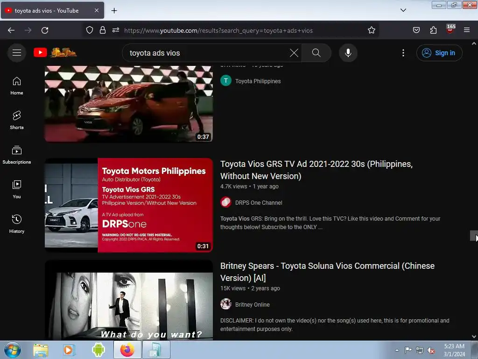Start voice search with microphone
Image resolution: width=478 pixels, height=359 pixels.
348,53
